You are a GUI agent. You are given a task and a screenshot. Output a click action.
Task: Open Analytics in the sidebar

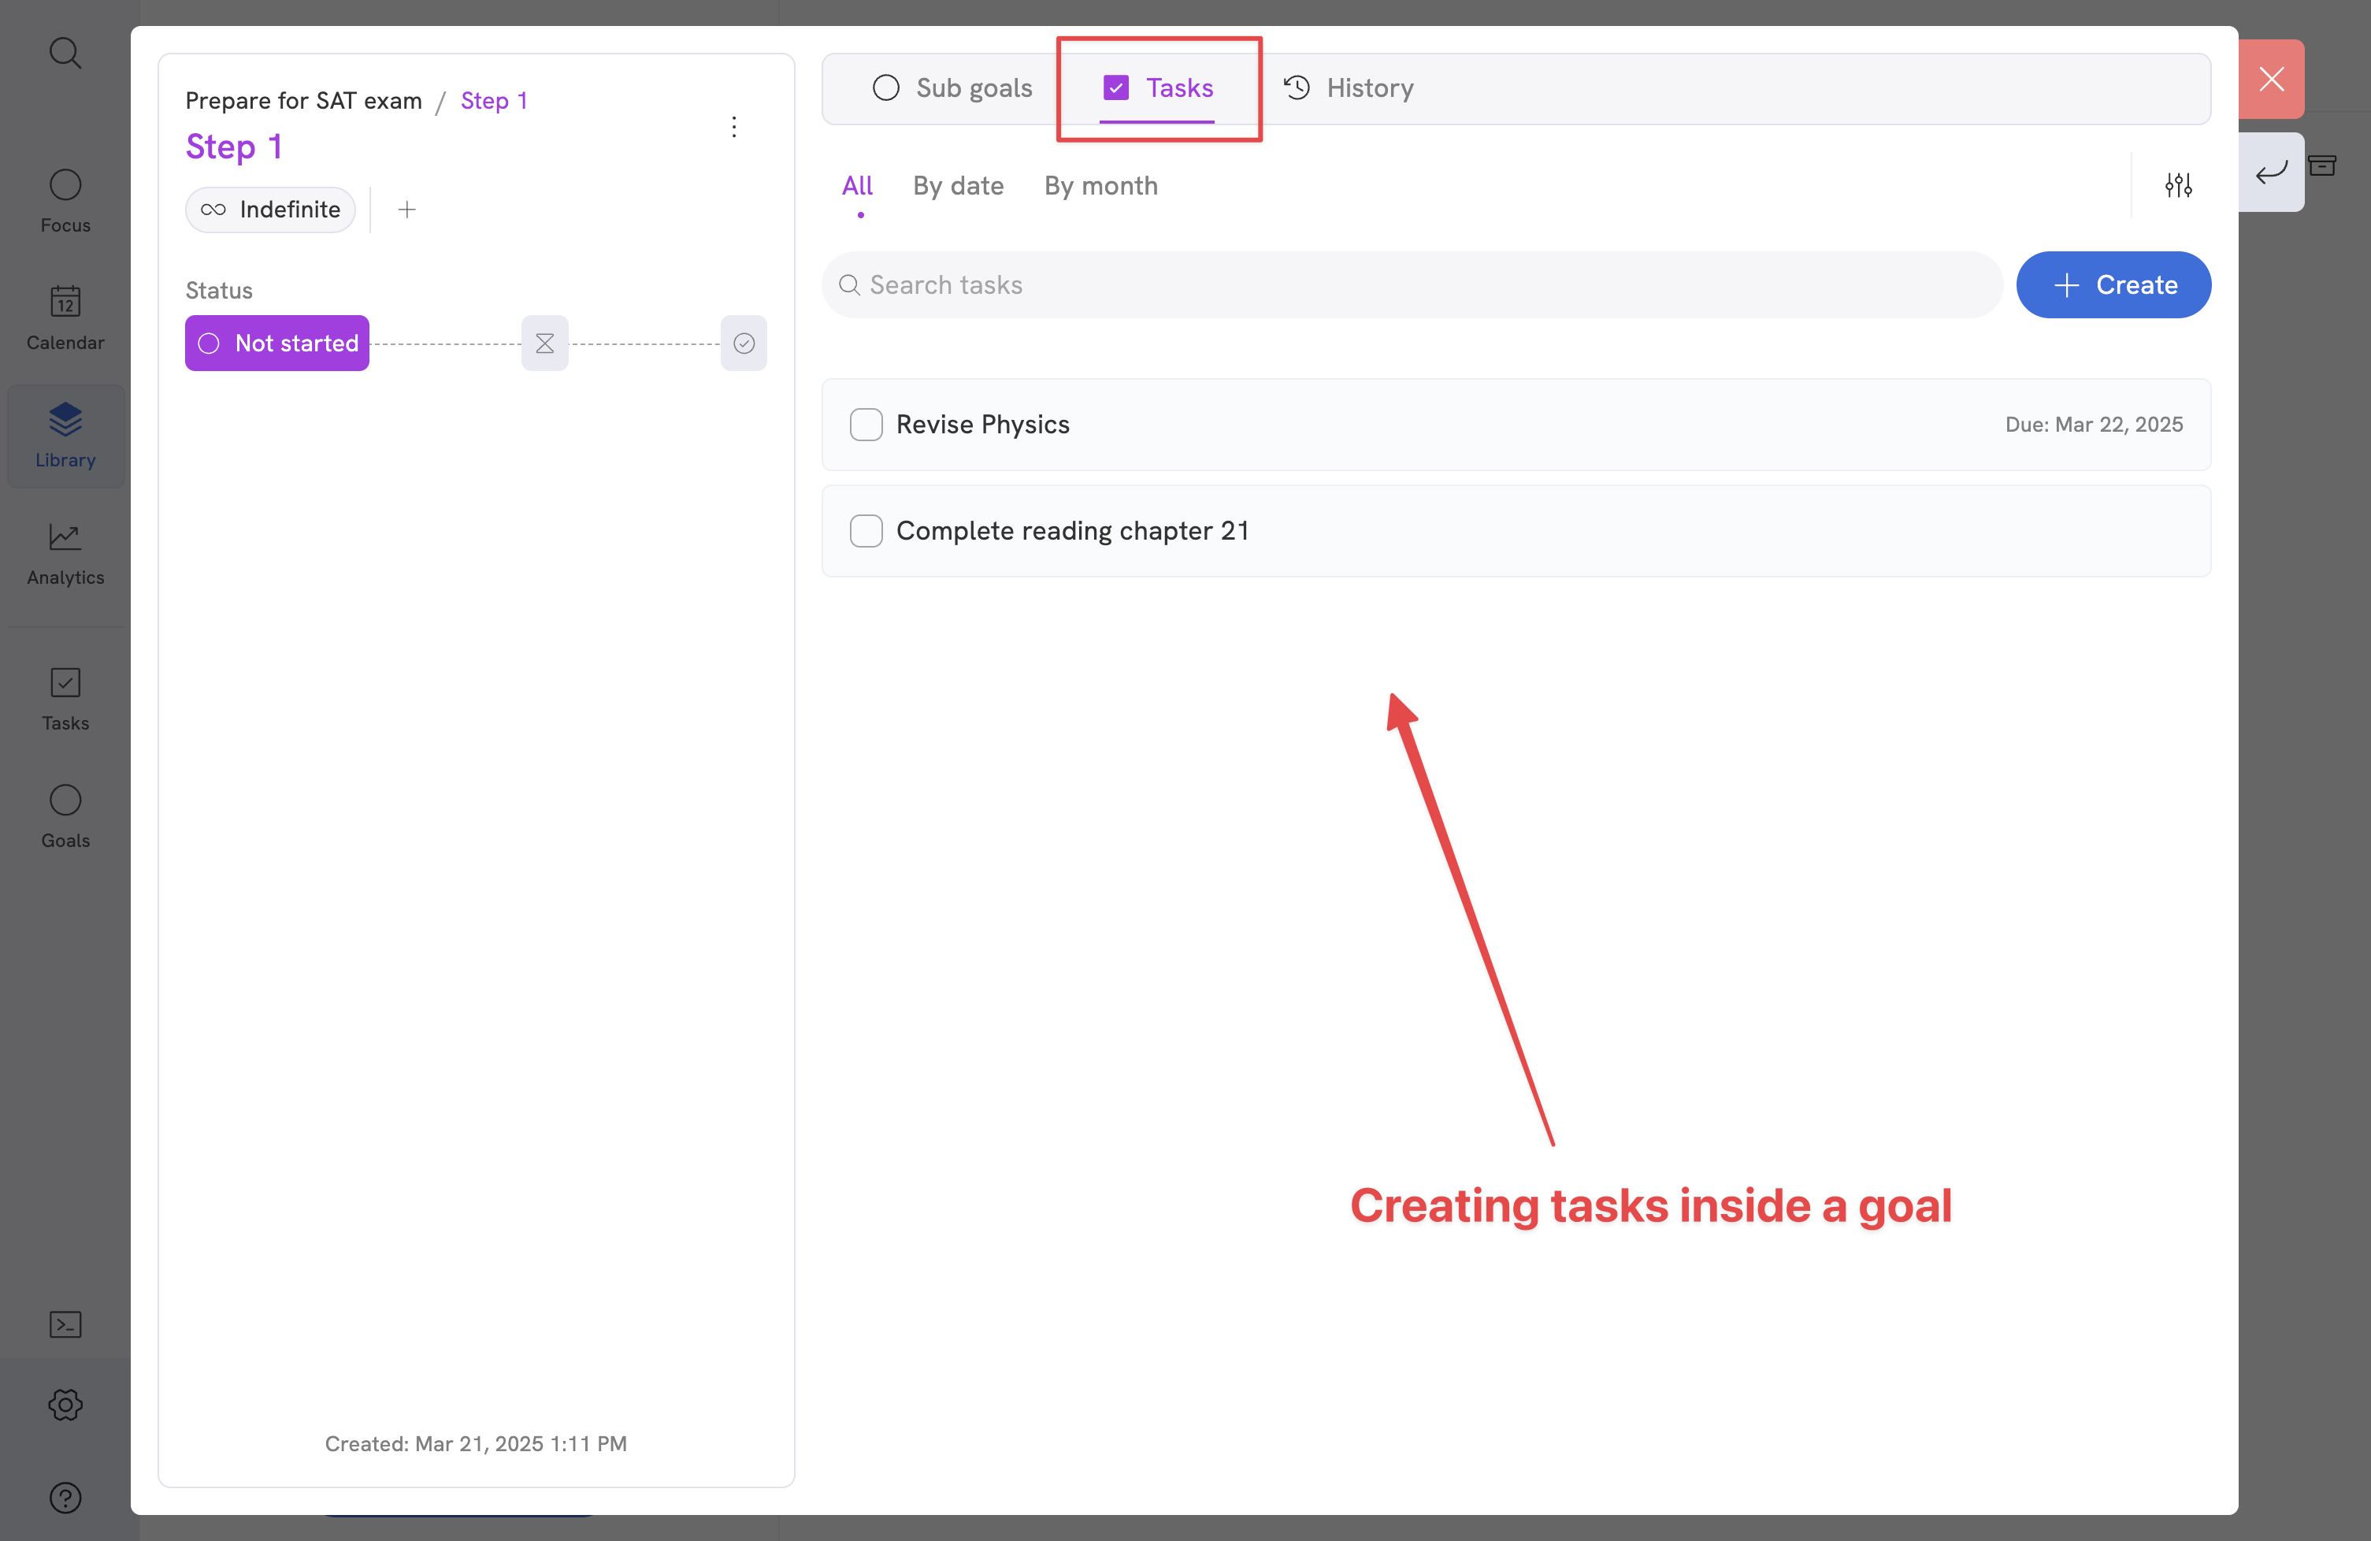(x=65, y=554)
